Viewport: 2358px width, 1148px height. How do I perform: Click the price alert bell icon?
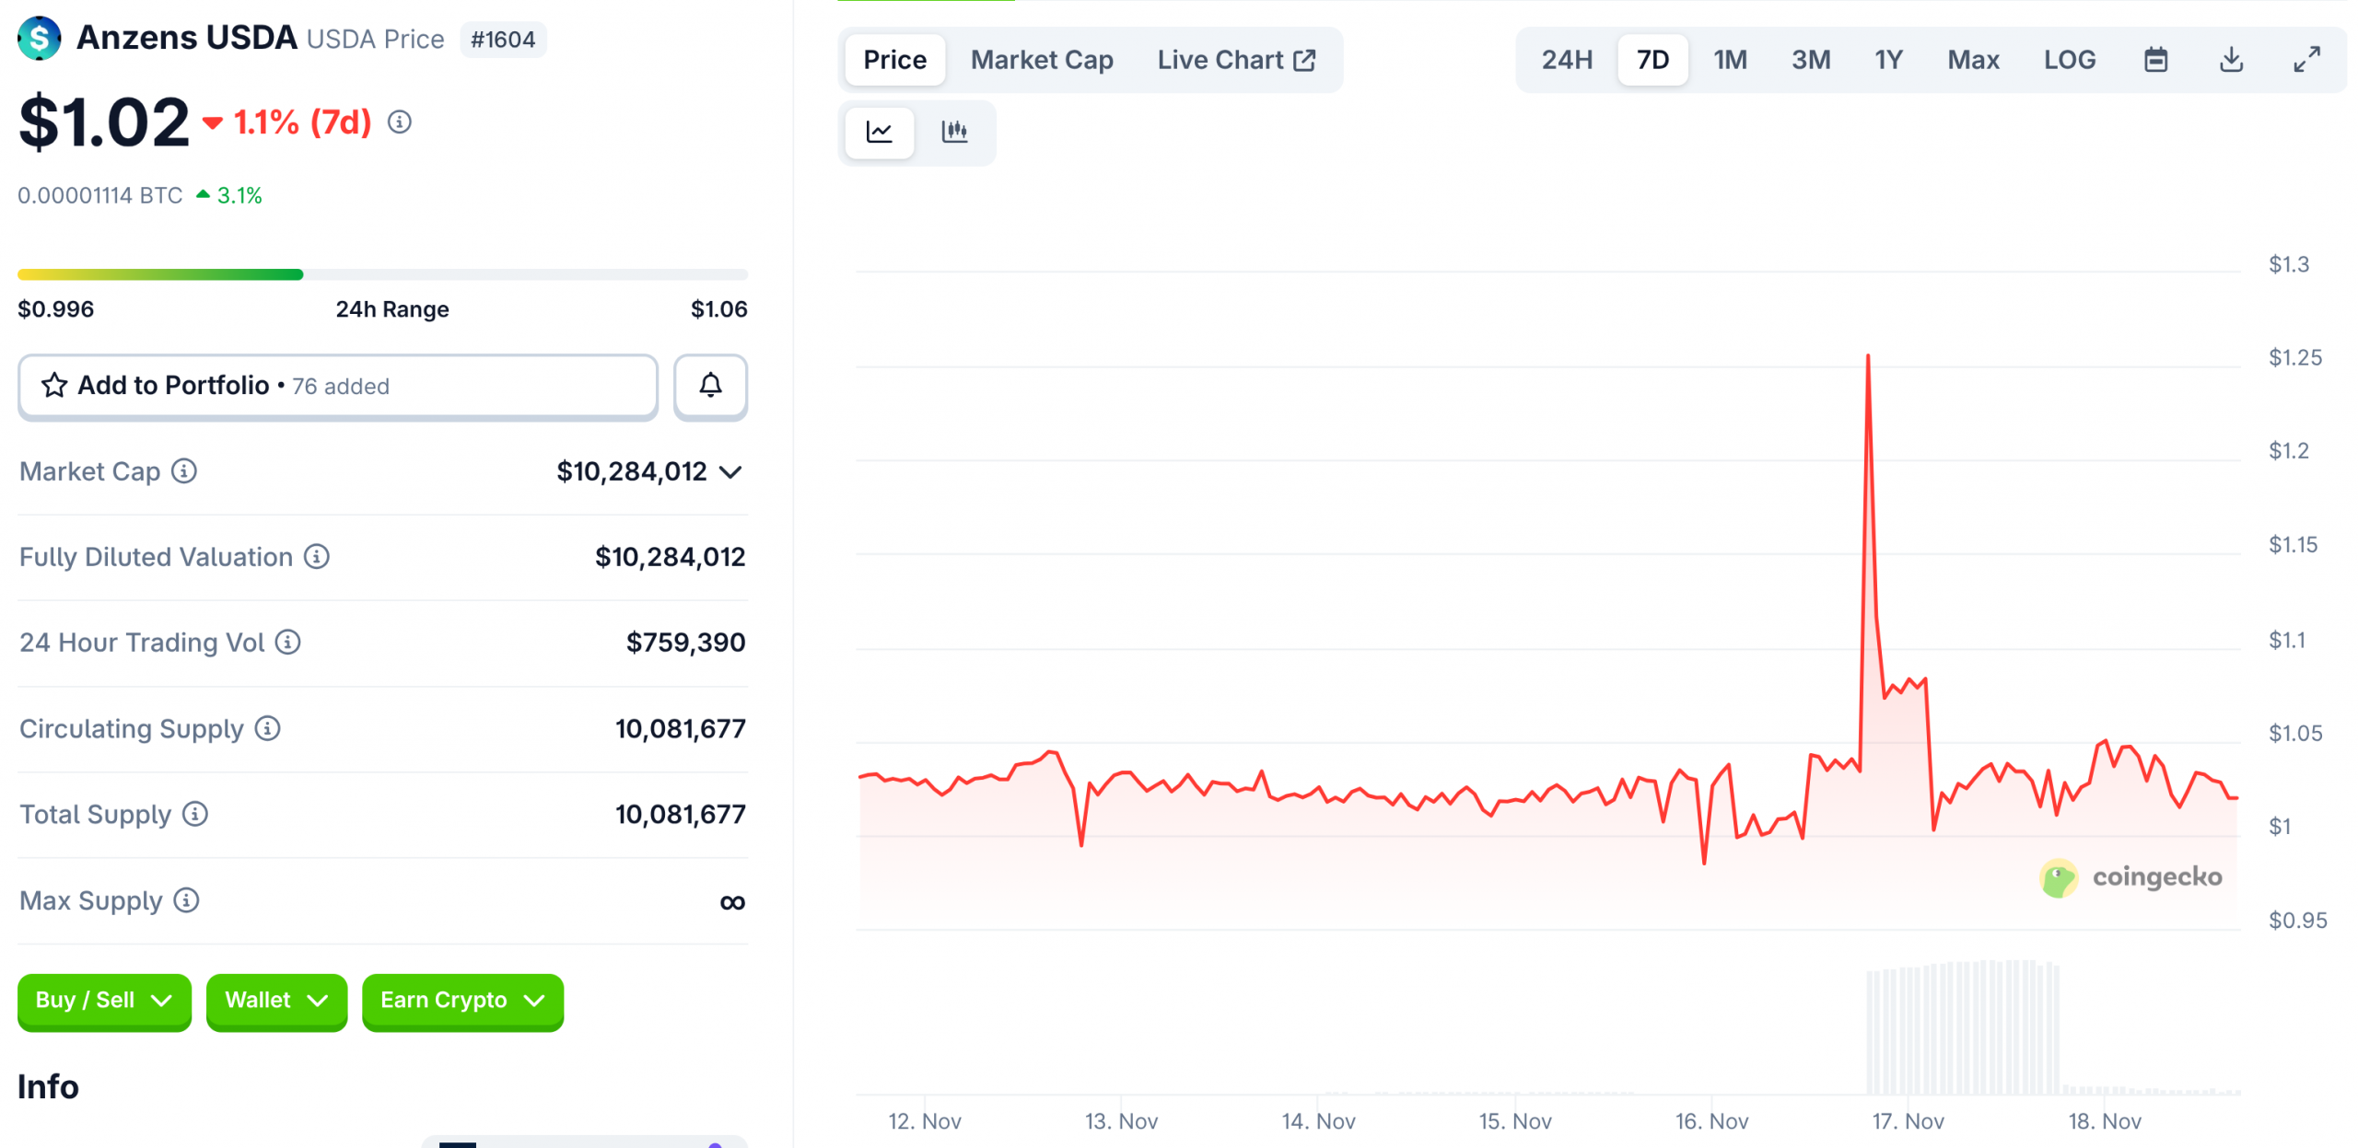(x=710, y=386)
